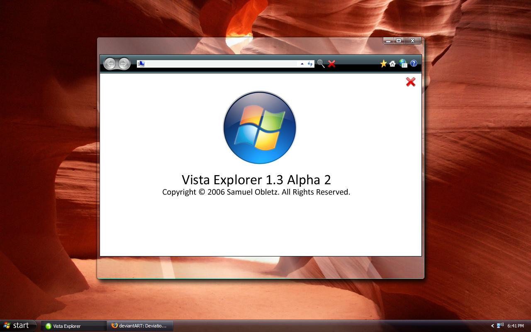Open the address bar history dropdown arrow
The width and height of the screenshot is (531, 332).
pos(302,64)
